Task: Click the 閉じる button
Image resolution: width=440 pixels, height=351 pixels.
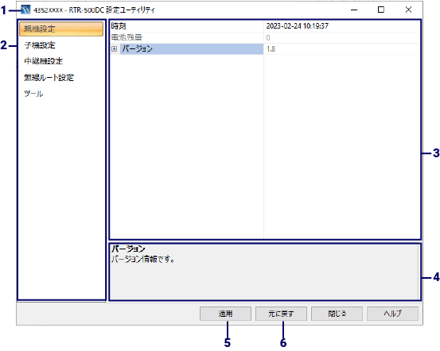Action: click(x=337, y=314)
